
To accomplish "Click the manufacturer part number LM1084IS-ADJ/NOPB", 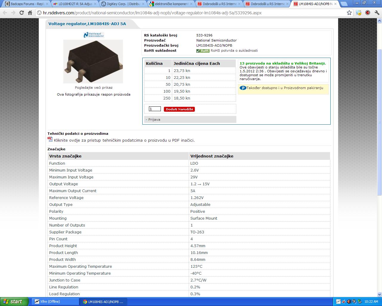I will click(214, 45).
